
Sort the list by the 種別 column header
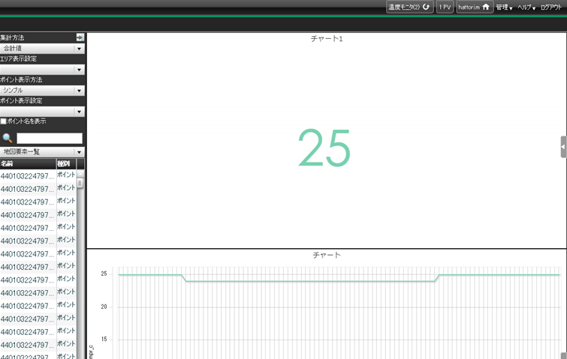pos(66,163)
